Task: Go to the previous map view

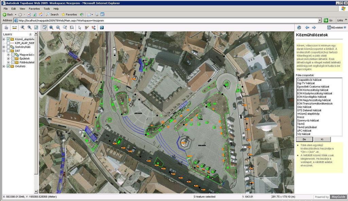Action: tap(23, 28)
